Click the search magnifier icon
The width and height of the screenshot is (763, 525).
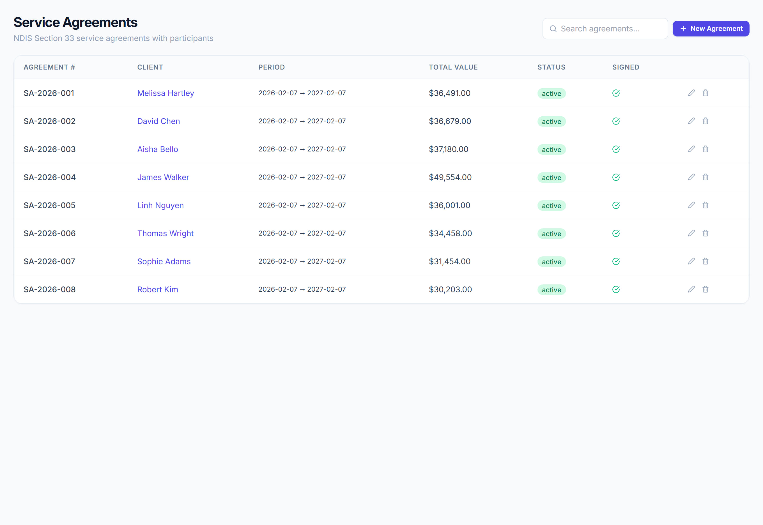point(553,29)
